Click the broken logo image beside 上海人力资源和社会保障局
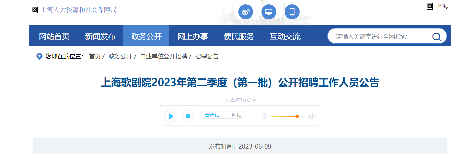This screenshot has width=474, height=159. (34, 10)
